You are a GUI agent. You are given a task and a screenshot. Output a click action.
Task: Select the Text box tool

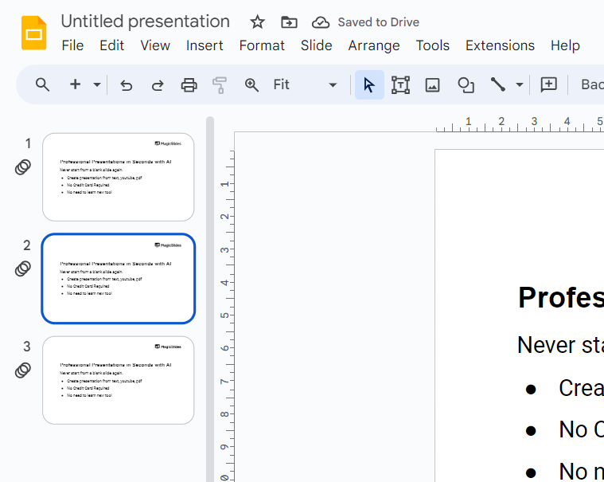point(400,84)
